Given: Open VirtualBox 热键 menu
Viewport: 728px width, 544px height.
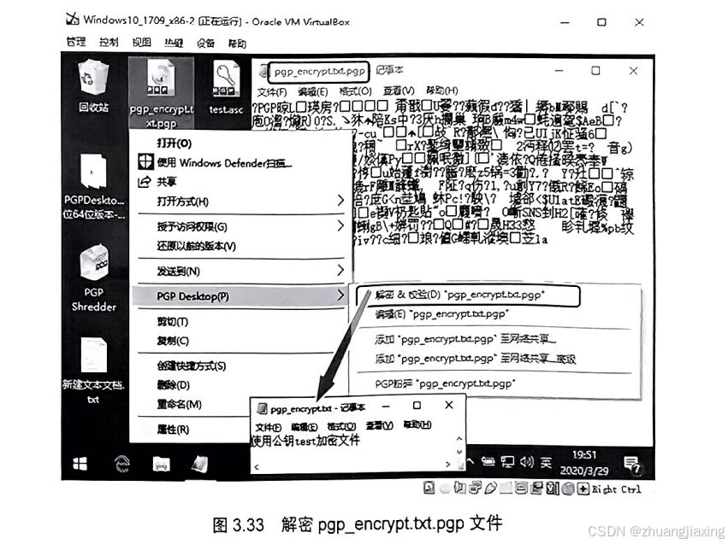Looking at the screenshot, I should (174, 43).
